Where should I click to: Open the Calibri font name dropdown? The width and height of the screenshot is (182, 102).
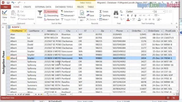153,12
